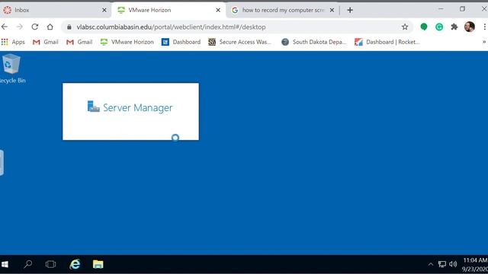Image resolution: width=488 pixels, height=274 pixels.
Task: Reload the current page
Action: click(x=35, y=27)
